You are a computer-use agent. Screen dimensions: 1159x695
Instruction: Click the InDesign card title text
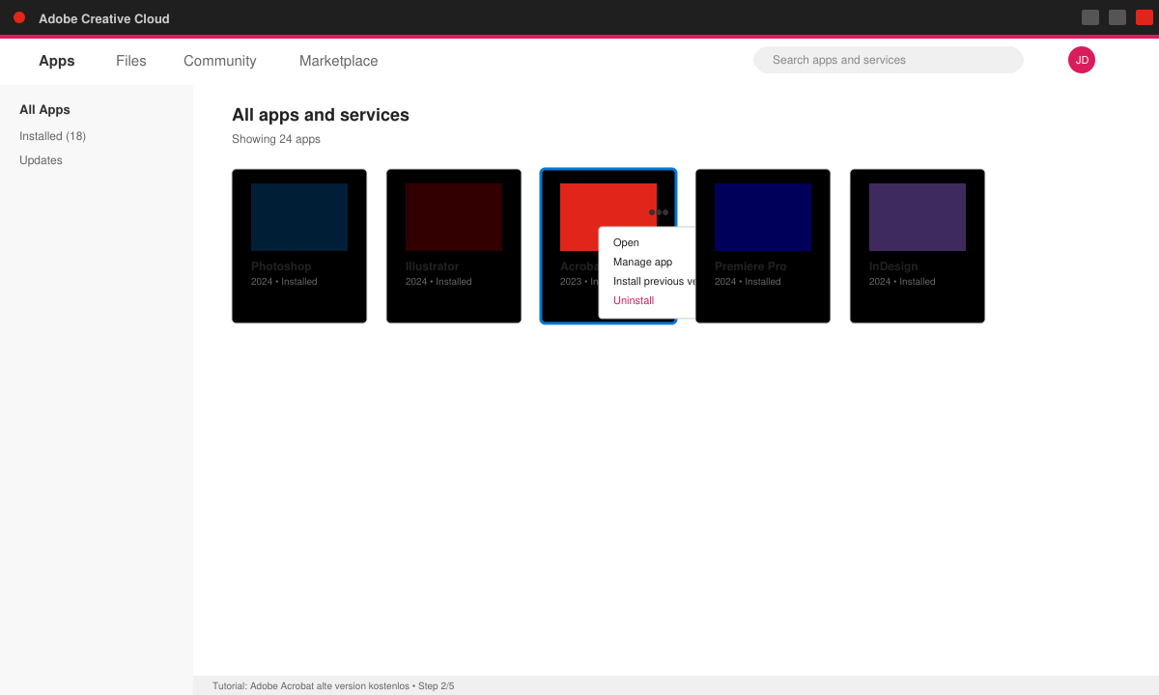[x=893, y=266]
